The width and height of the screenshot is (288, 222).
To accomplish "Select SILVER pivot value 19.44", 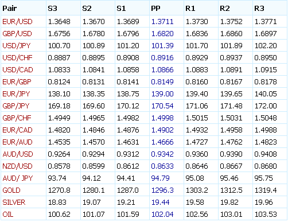I will tap(160, 202).
